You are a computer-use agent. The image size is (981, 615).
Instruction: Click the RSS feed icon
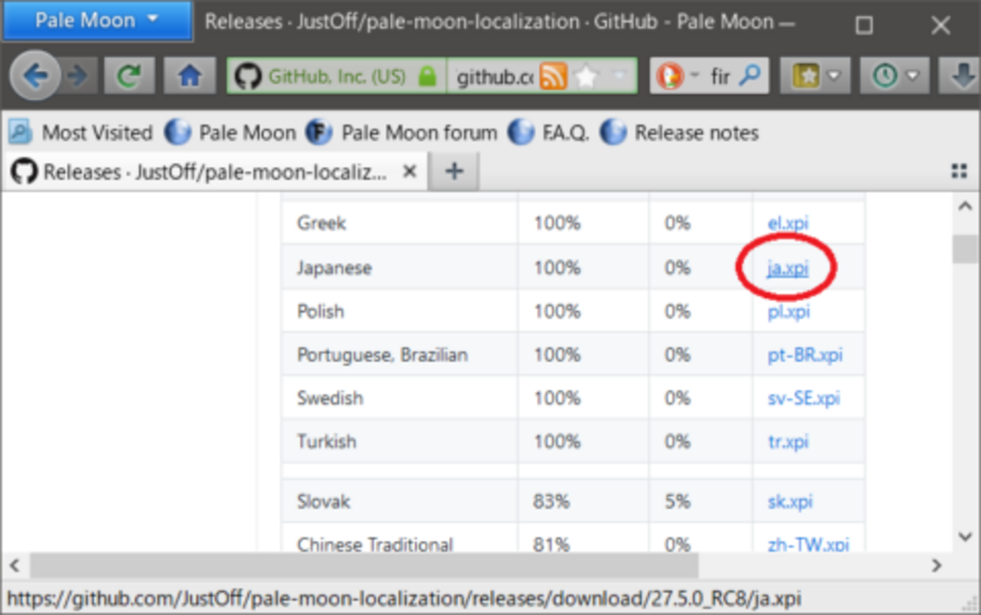coord(553,76)
